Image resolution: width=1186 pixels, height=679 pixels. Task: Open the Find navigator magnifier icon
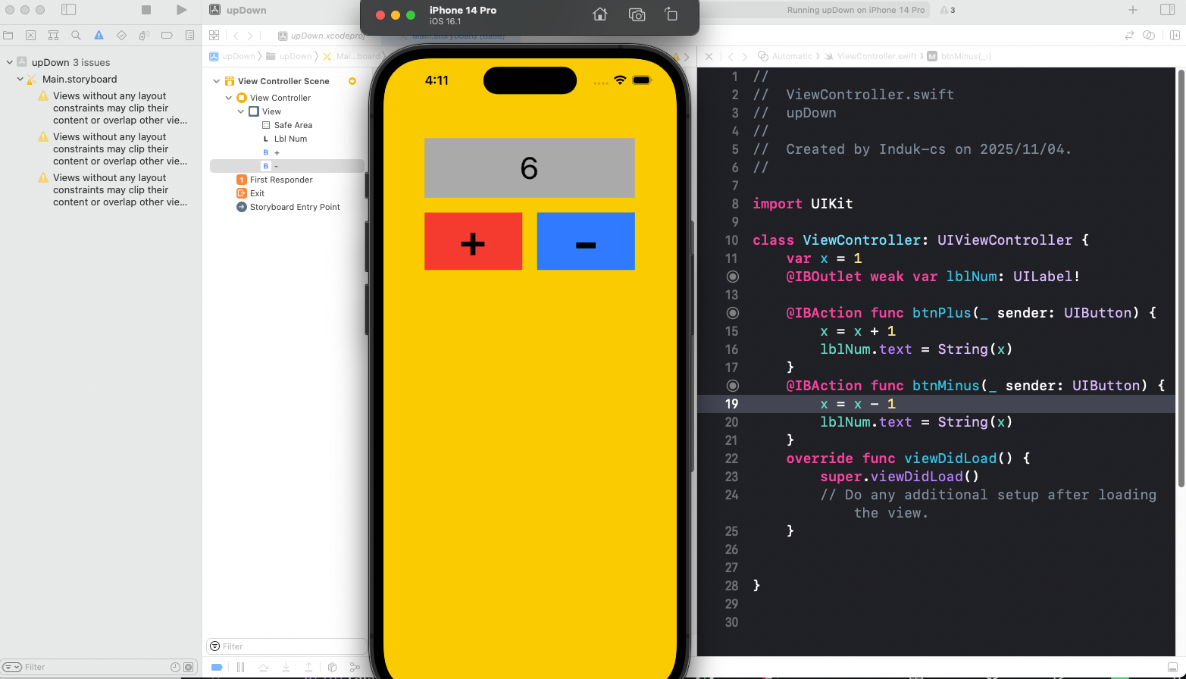coord(76,36)
